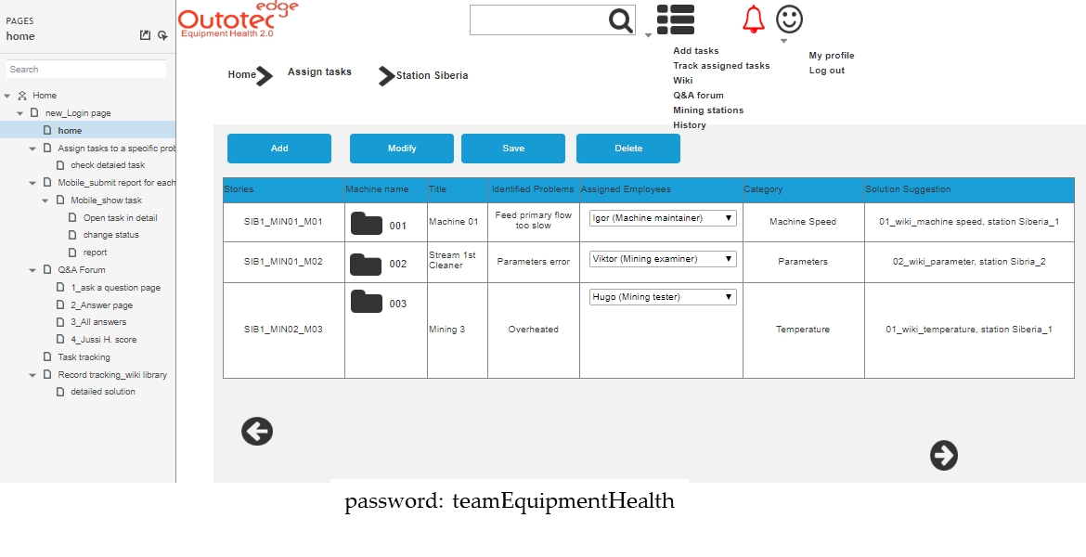
Task: Click small arrow beside list menu
Action: pyautogui.click(x=648, y=35)
